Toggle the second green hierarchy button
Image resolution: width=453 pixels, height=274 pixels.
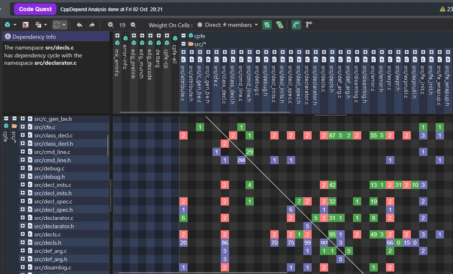tap(280, 25)
